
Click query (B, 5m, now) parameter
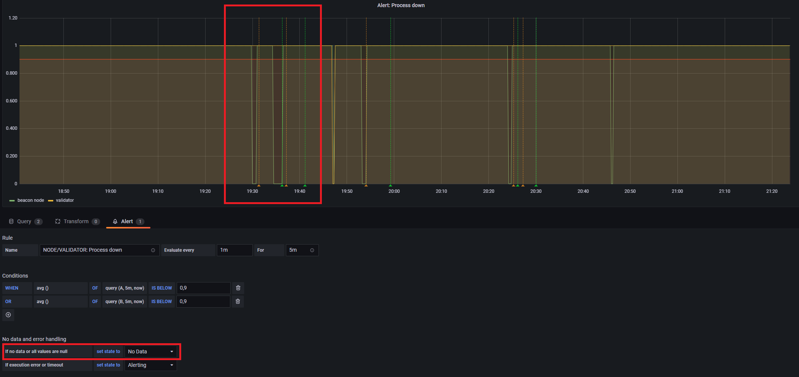click(x=125, y=302)
